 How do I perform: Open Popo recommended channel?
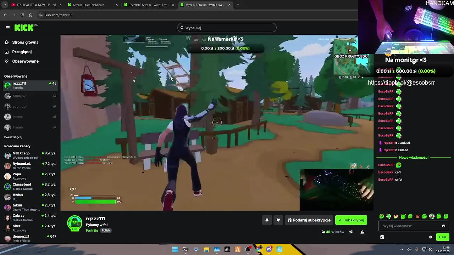[30, 176]
